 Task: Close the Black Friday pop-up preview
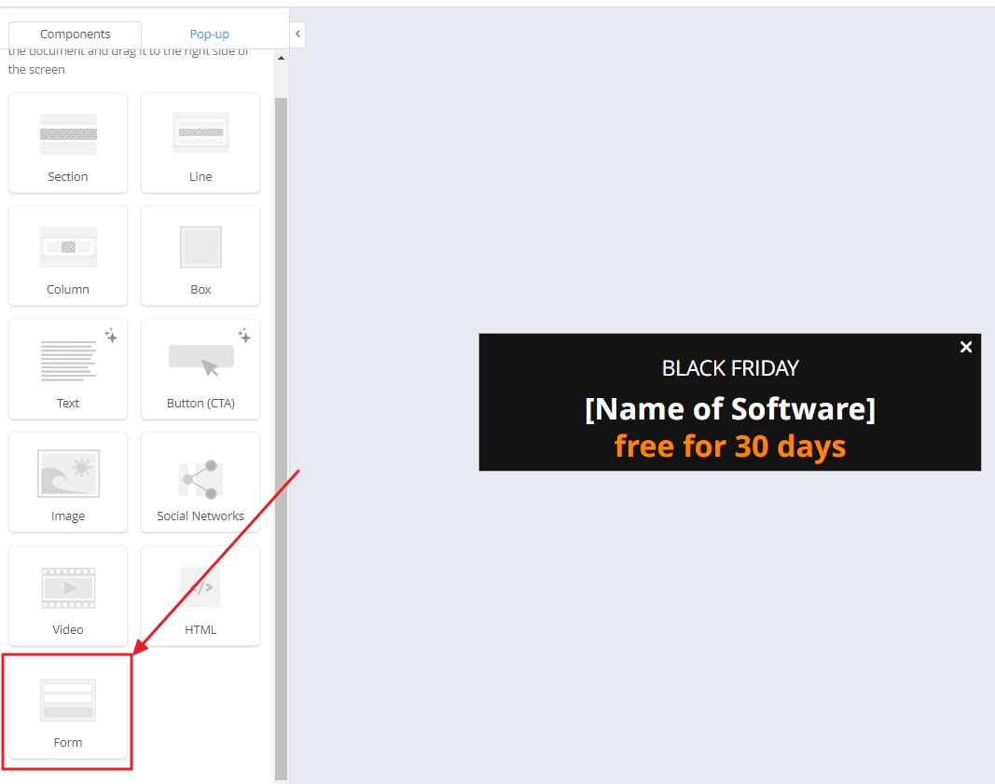pyautogui.click(x=965, y=347)
